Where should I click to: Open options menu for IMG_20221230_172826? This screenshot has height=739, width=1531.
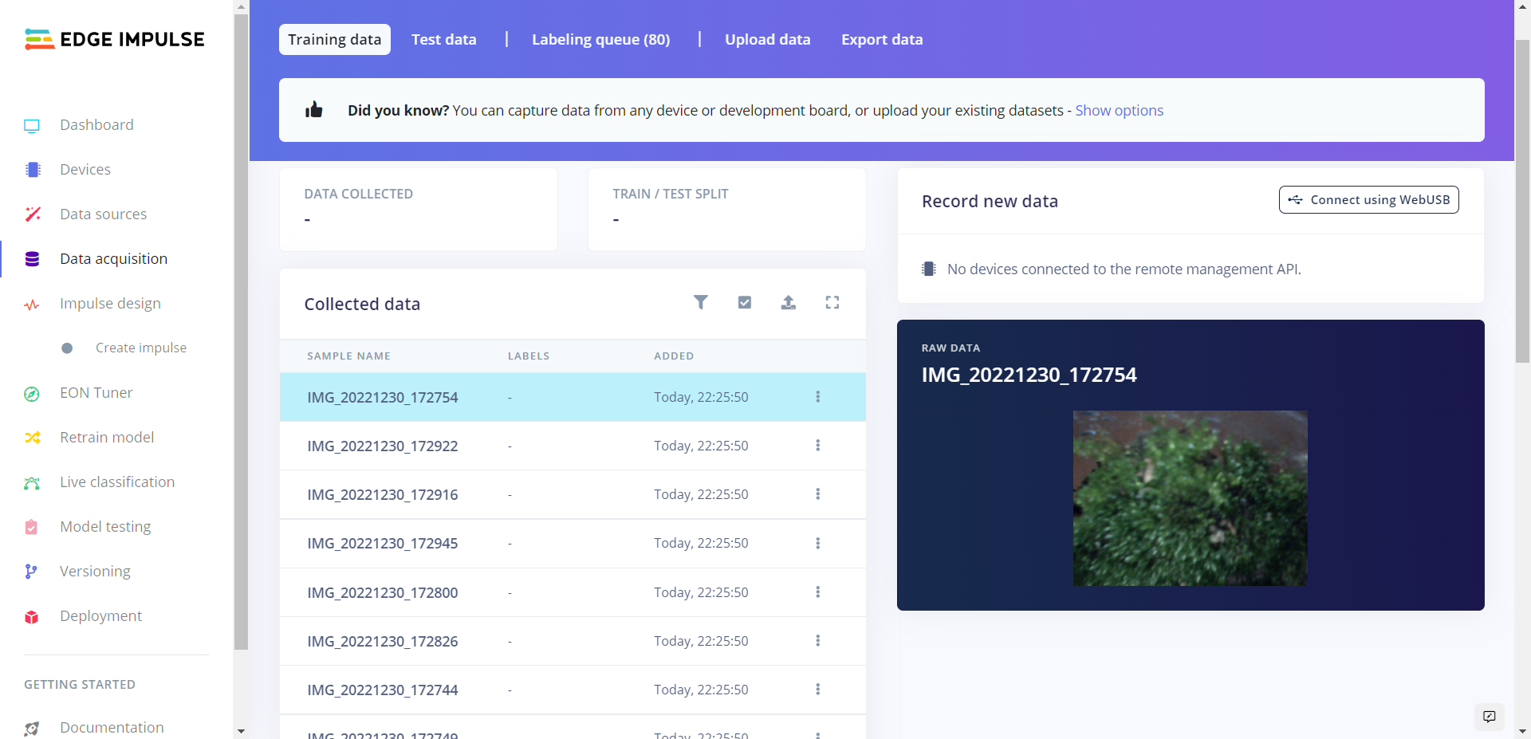coord(818,641)
